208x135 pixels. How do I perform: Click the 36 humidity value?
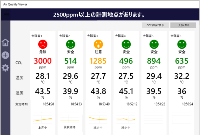[182, 91]
